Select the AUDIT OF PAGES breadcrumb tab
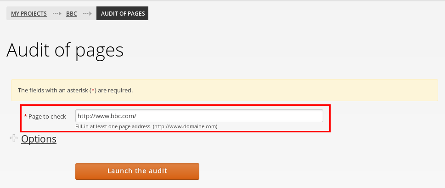Image resolution: width=445 pixels, height=188 pixels. pos(122,13)
